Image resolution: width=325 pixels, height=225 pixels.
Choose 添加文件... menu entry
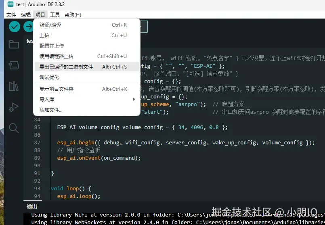87,110
